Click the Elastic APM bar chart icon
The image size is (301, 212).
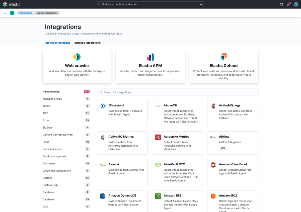coord(150,57)
